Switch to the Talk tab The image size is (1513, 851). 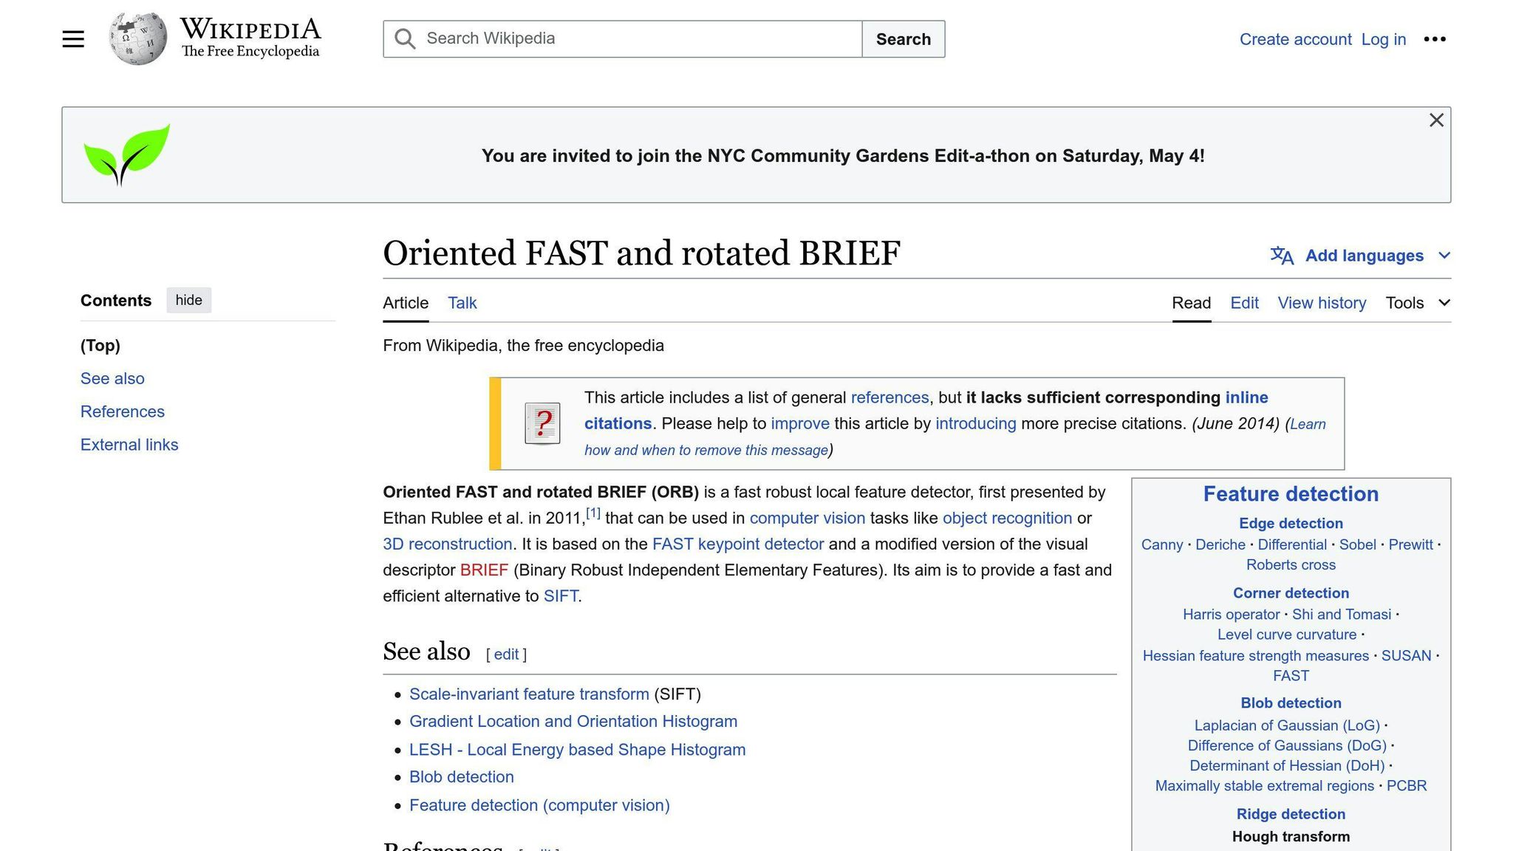[x=462, y=303]
